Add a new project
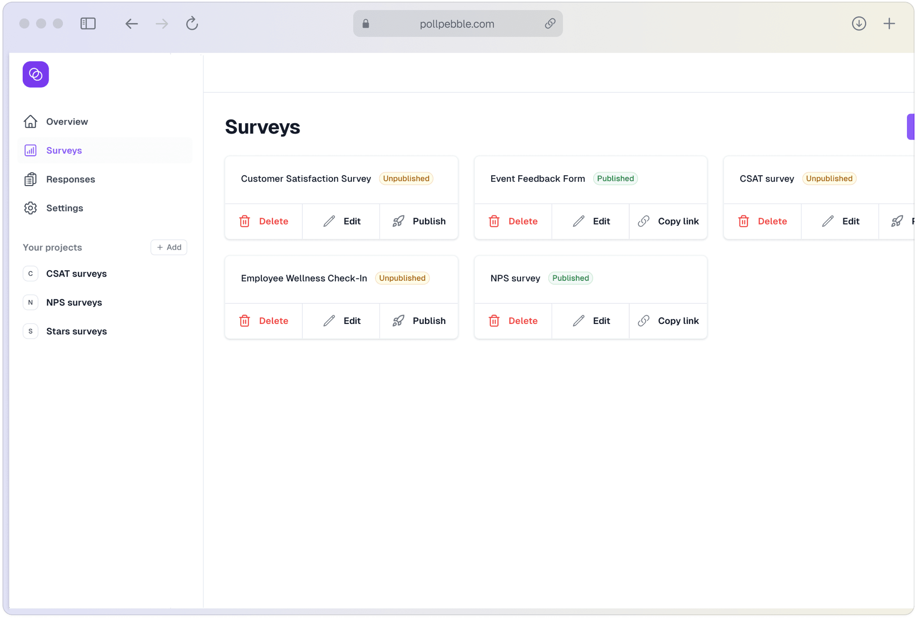The width and height of the screenshot is (917, 619). (169, 247)
